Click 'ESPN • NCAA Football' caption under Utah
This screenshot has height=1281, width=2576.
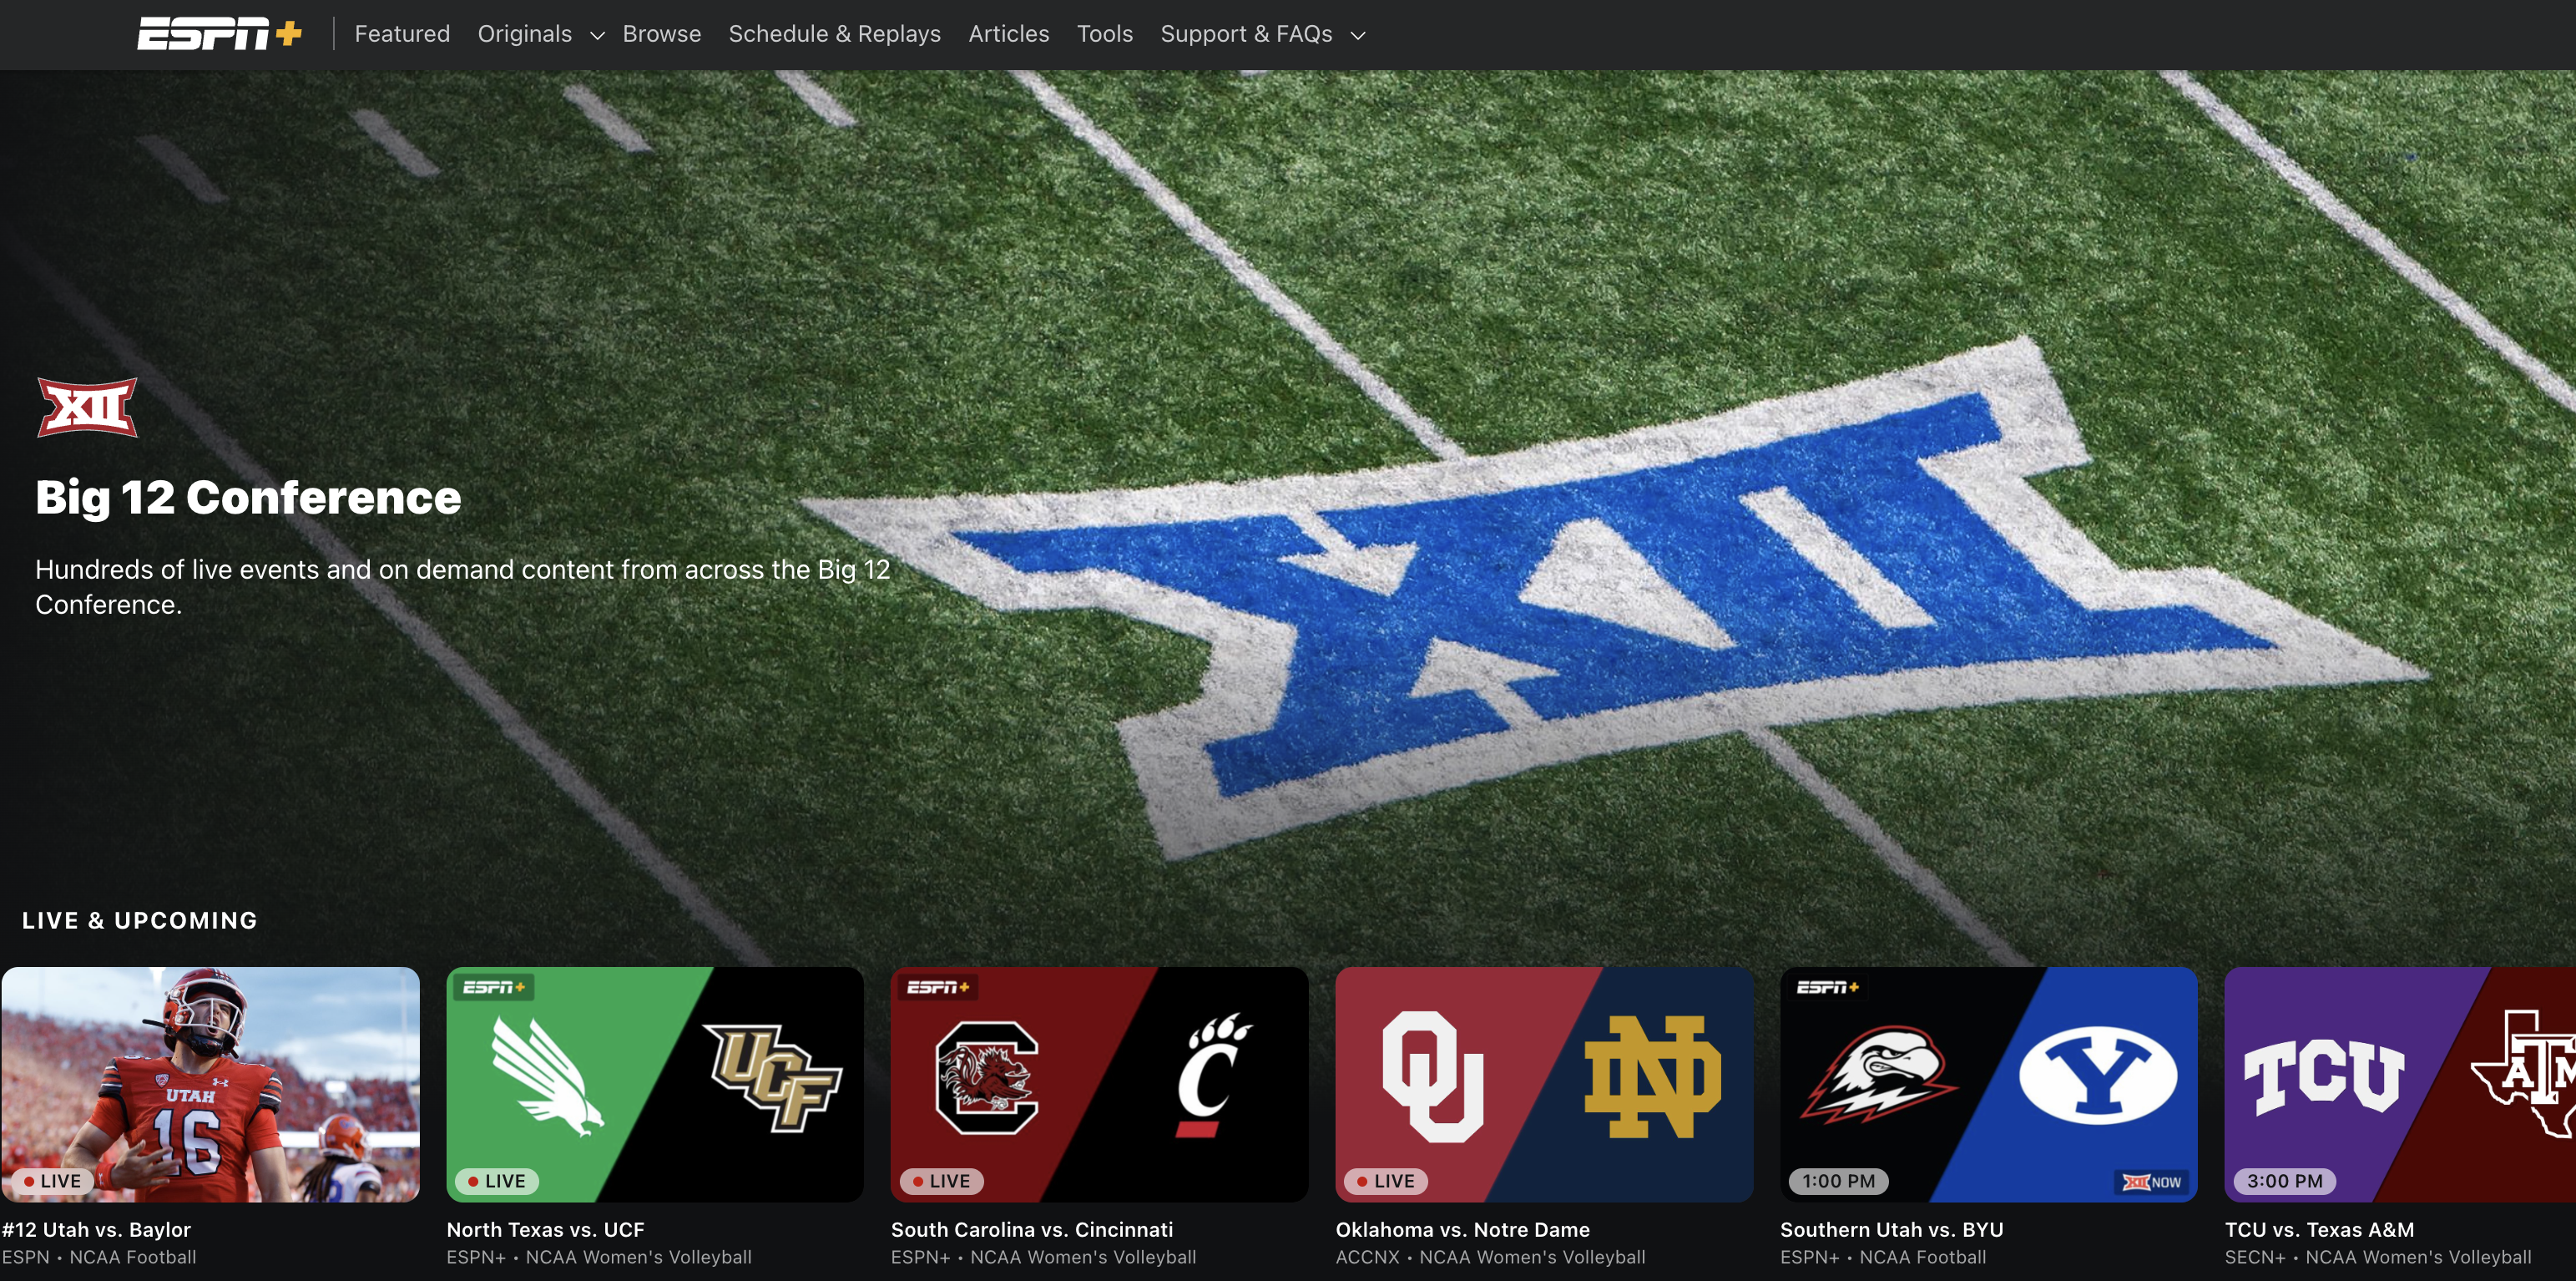point(98,1257)
